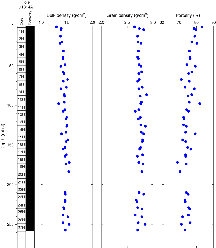Click the 90 tick on porosity axis
The image size is (216, 248).
pyautogui.click(x=213, y=22)
